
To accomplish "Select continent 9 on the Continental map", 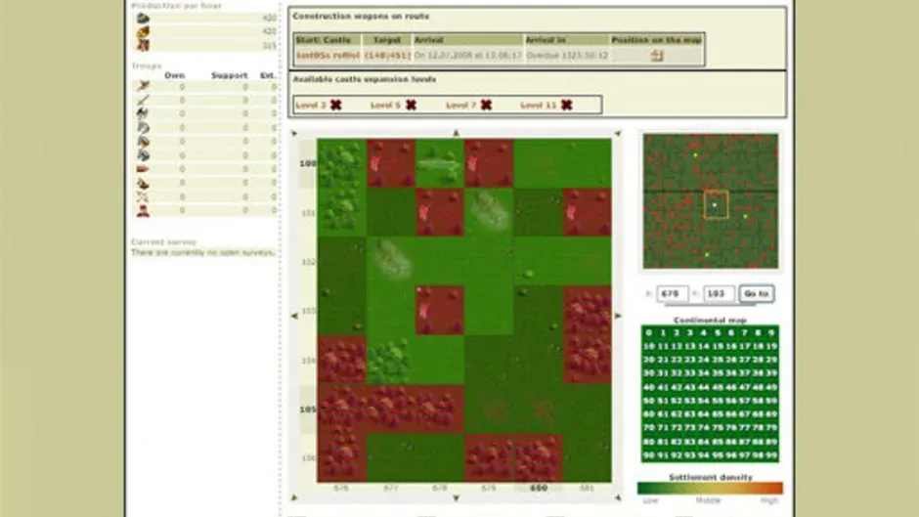I will click(772, 332).
